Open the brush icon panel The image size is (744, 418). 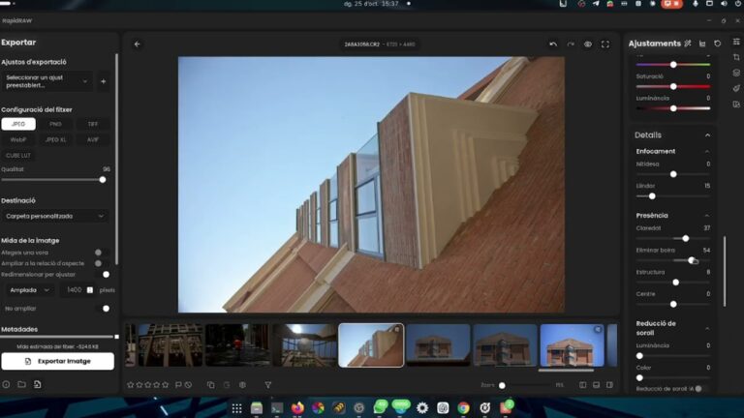coord(736,88)
